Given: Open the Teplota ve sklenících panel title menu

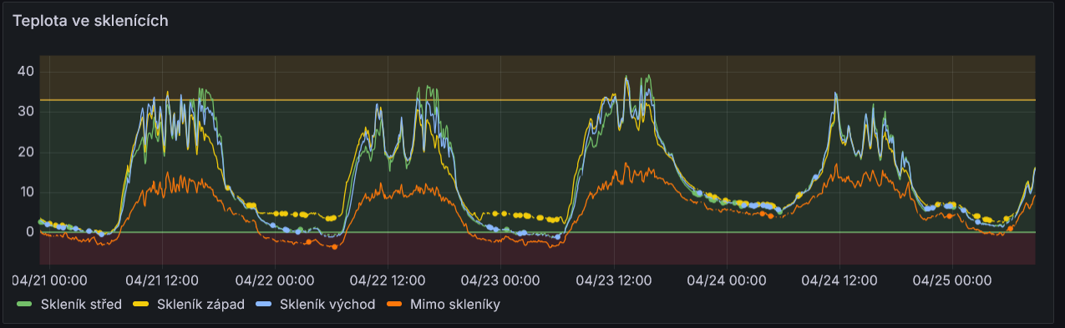Looking at the screenshot, I should click(x=90, y=21).
